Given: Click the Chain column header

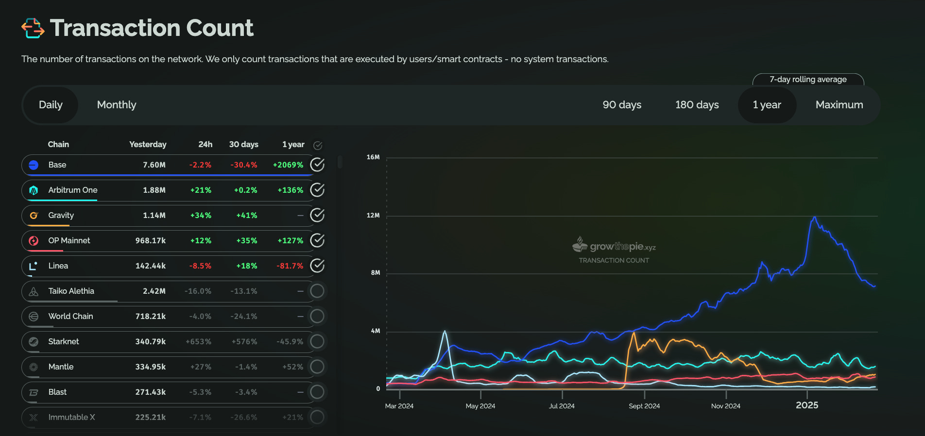Looking at the screenshot, I should 58,145.
